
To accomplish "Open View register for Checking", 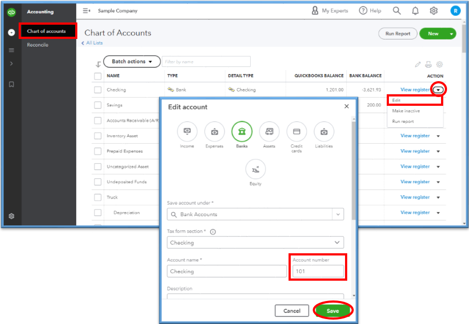I will 415,90.
